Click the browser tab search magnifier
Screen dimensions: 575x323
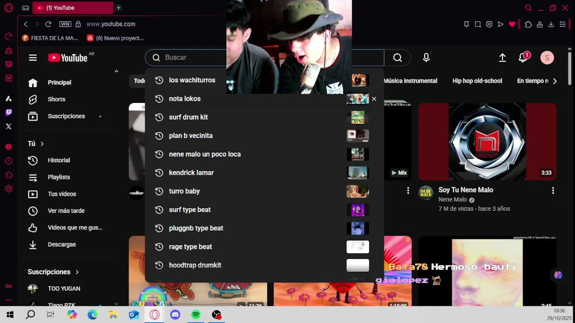pyautogui.click(x=529, y=8)
